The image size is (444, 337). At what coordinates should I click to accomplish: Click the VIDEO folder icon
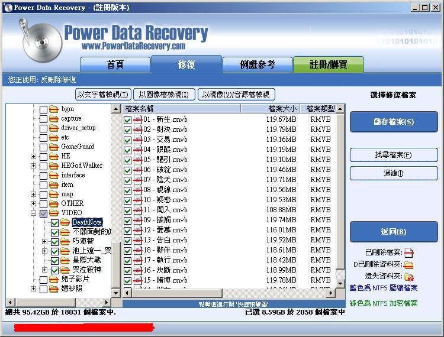coord(54,213)
